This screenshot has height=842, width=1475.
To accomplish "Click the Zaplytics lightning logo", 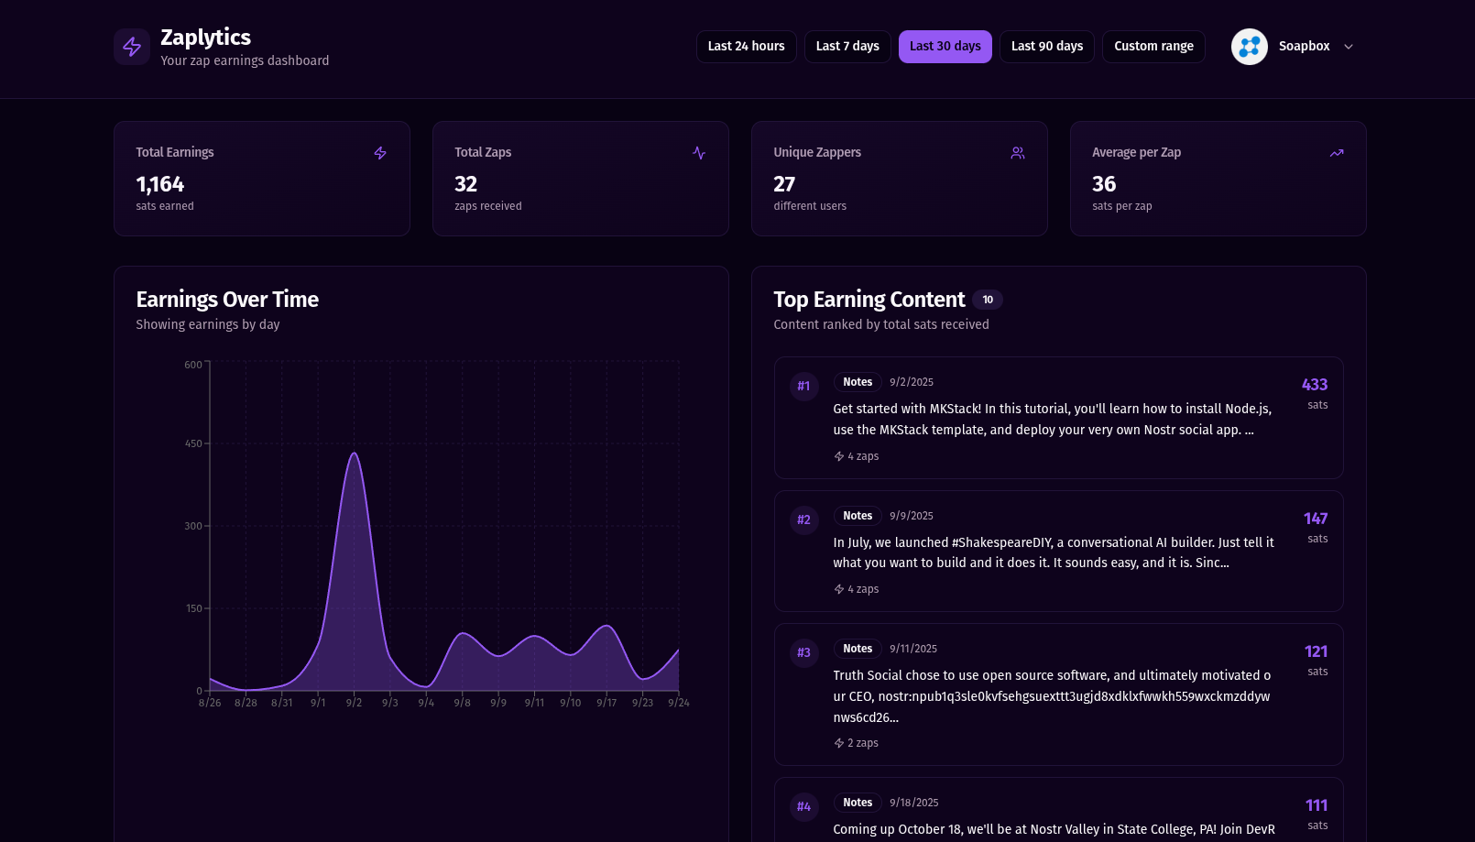I will [131, 46].
